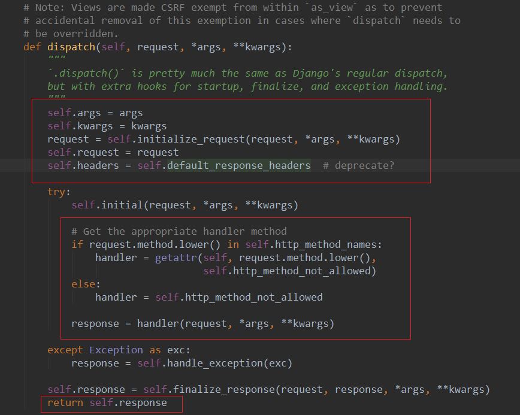The height and width of the screenshot is (415, 520).
Task: Click the 'getattr' builtin call
Action: click(176, 258)
